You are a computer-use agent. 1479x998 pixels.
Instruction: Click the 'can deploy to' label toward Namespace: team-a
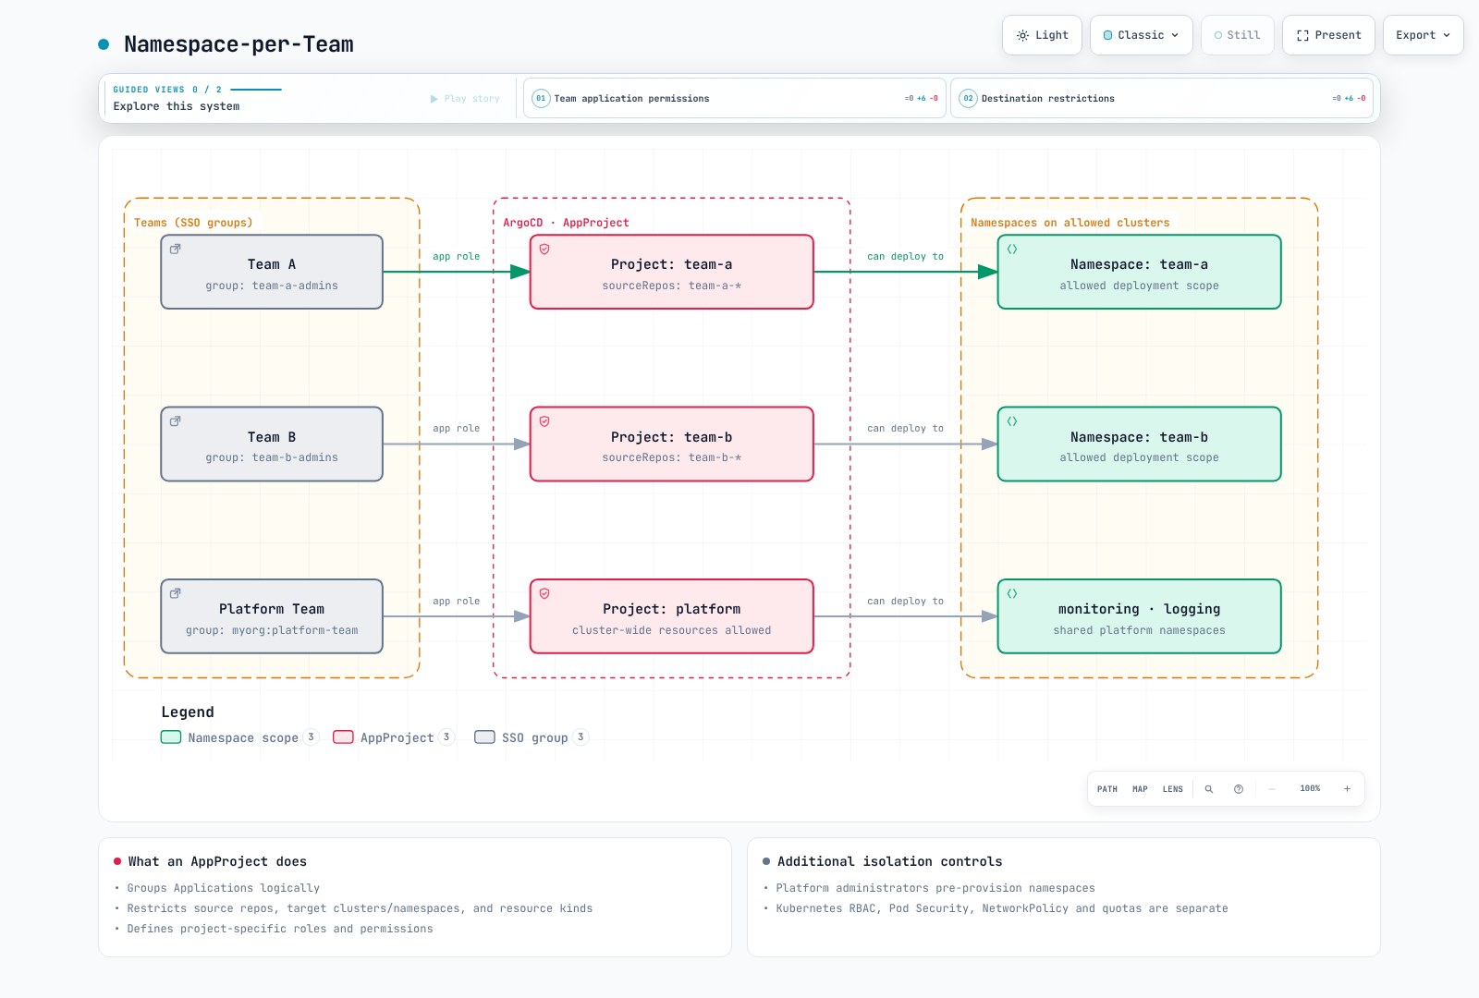tap(906, 257)
